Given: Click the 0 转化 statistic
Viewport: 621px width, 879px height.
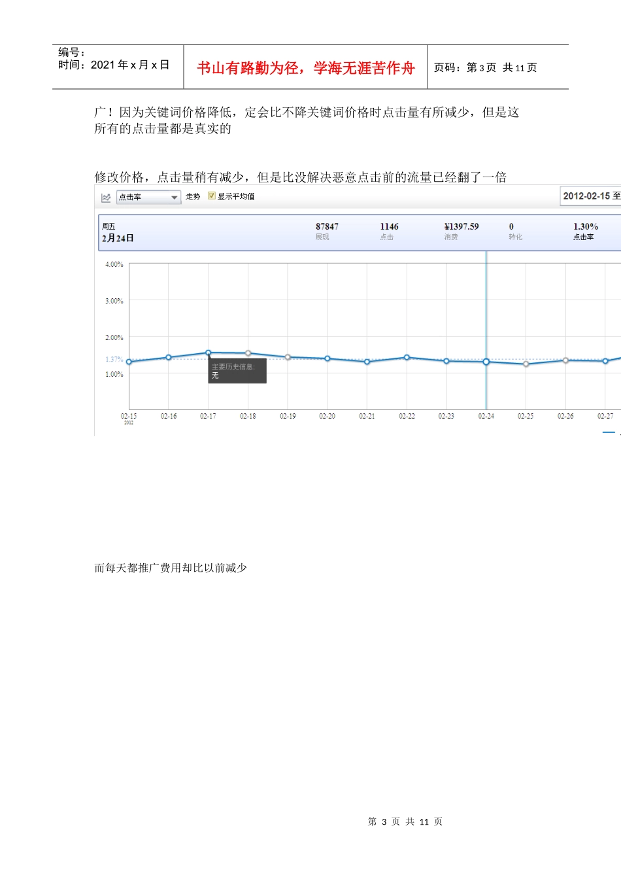Looking at the screenshot, I should (x=515, y=232).
